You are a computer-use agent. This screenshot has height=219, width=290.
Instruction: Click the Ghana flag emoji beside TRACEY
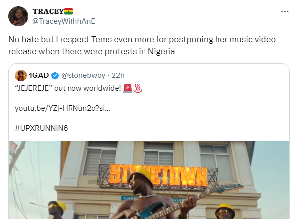(69, 11)
